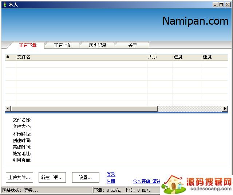The height and width of the screenshot is (195, 233).
Task: Switch to the 正在下载 tab
Action: 28,45
